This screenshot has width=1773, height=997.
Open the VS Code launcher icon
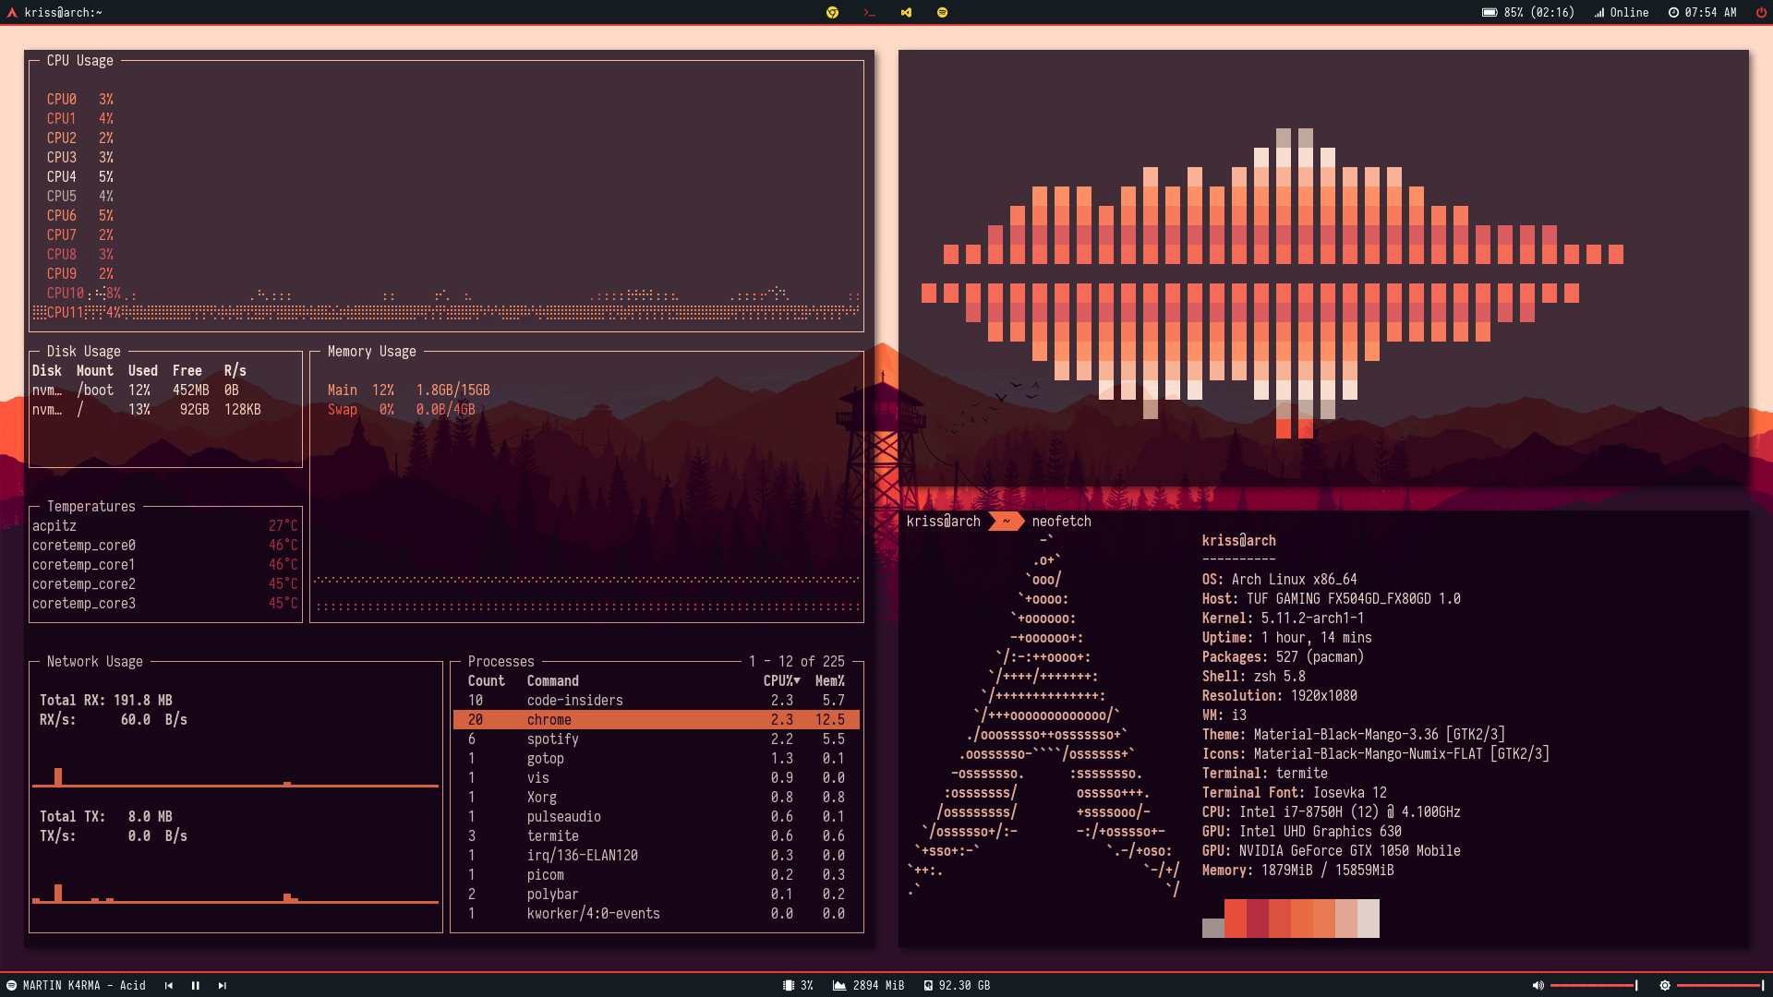[x=906, y=13]
